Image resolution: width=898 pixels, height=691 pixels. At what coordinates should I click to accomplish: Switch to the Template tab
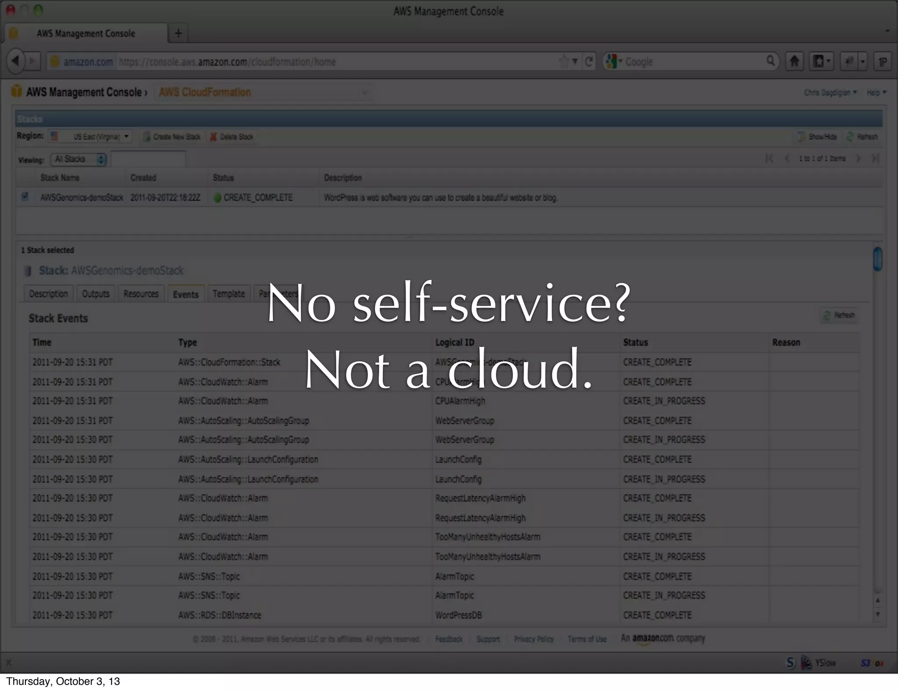pyautogui.click(x=228, y=294)
